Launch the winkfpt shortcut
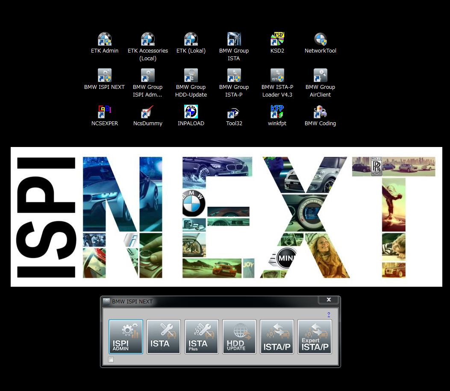Screen dimensions: 450x391 click(277, 116)
